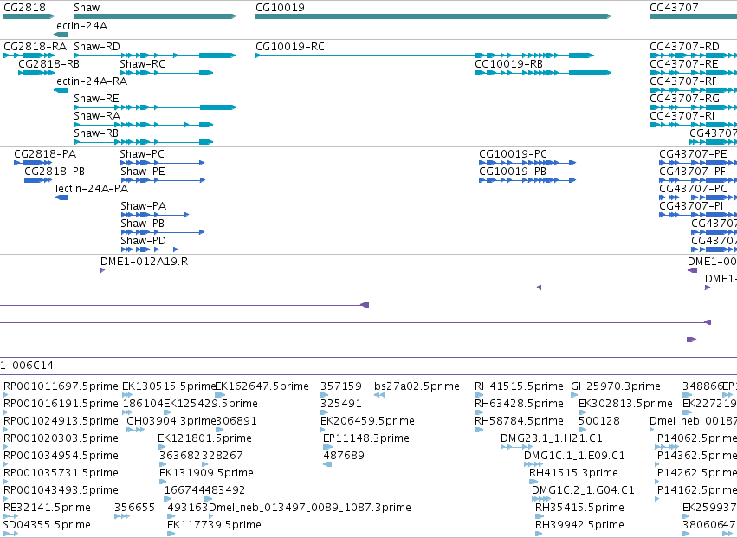Select EST RP001035731.5prime
The image size is (737, 538).
point(61,474)
